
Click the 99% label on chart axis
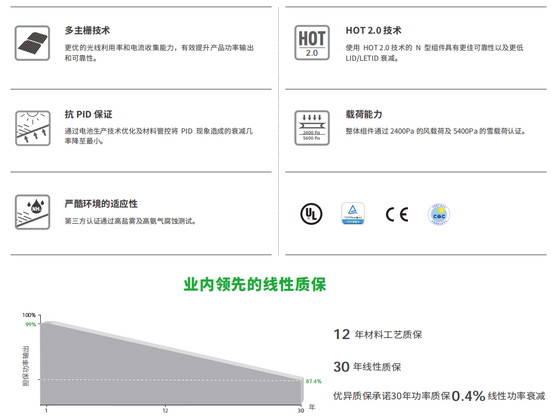(x=30, y=325)
